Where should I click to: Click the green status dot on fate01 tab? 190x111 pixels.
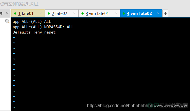tap(15, 14)
